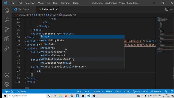174x98 pixels.
Task: Click Port : 5500 Live Server status
Action: tap(140, 91)
